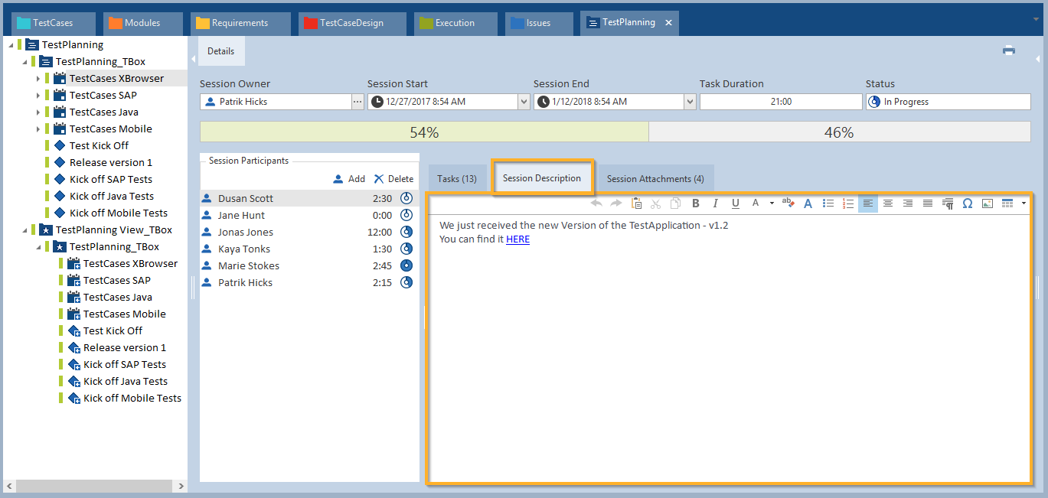This screenshot has height=498, width=1048.
Task: Select participant Jonas Jones
Action: 245,233
